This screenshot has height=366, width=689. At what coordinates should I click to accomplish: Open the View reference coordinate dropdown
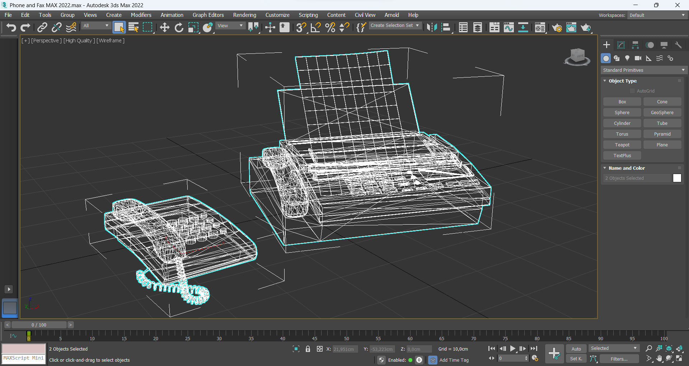(x=230, y=25)
